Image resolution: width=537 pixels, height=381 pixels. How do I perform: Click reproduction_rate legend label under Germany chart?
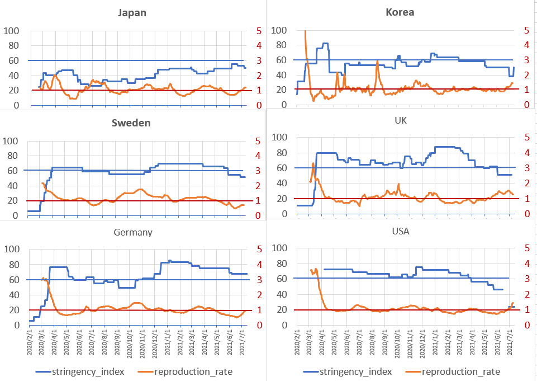193,371
